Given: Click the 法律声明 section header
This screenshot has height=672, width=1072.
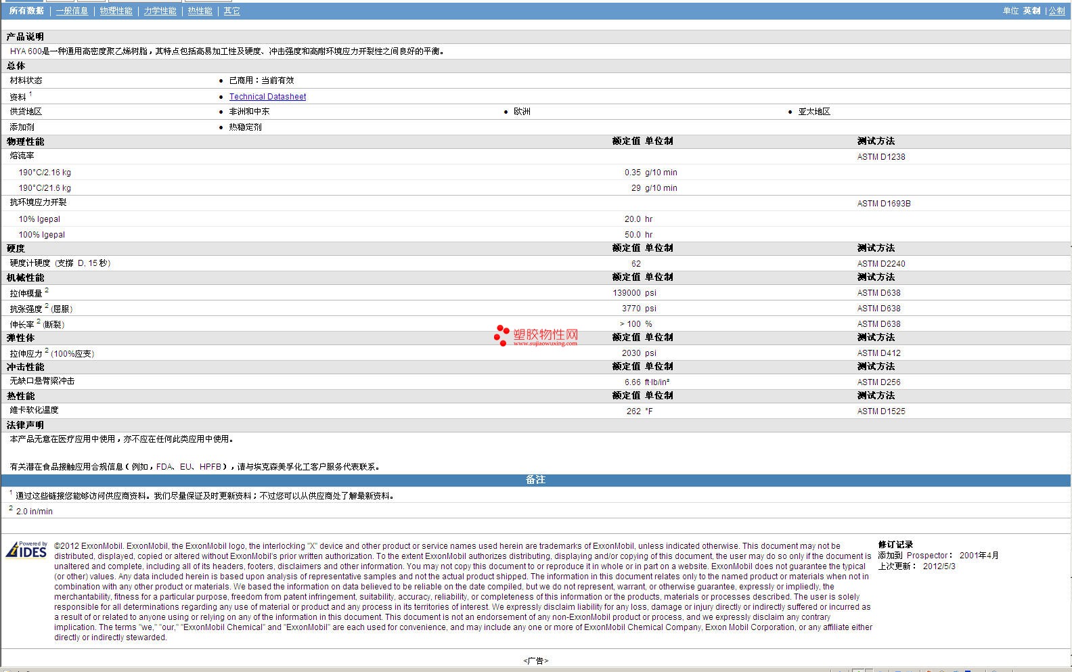Looking at the screenshot, I should coord(25,425).
